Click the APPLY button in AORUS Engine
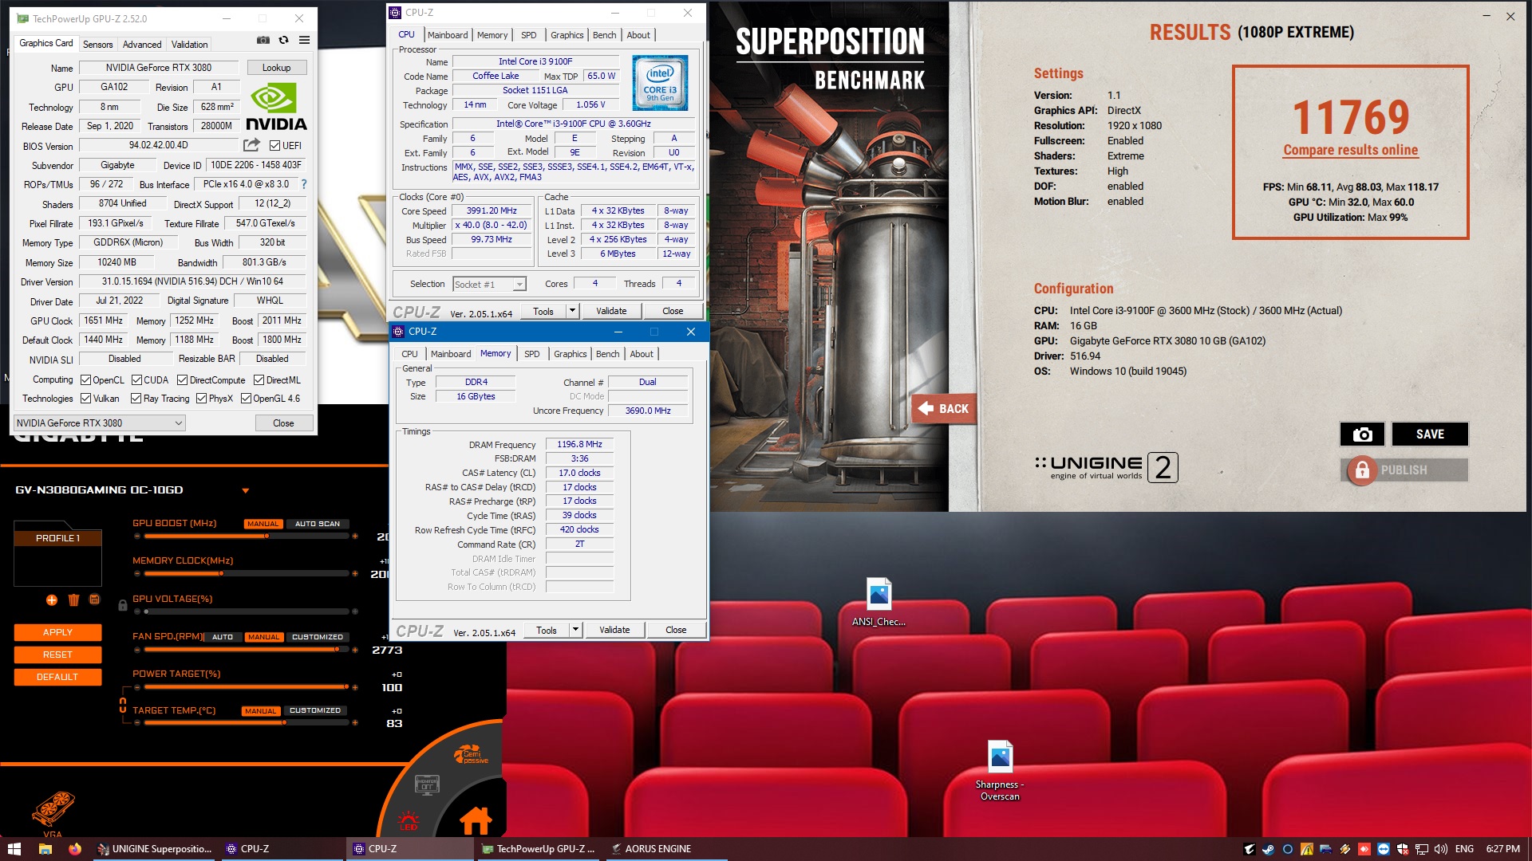Screen dimensions: 1532x861 [57, 632]
